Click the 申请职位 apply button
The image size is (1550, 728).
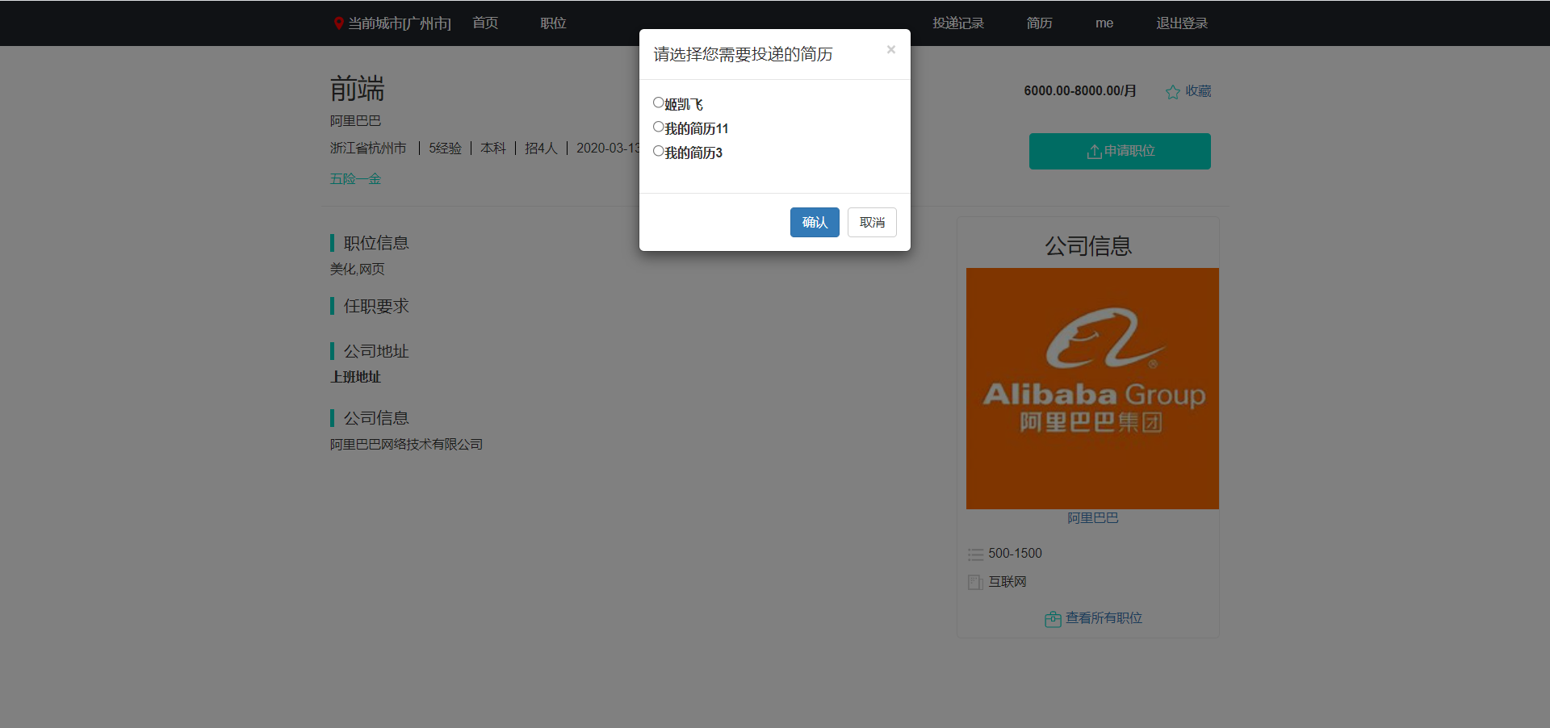(x=1120, y=151)
